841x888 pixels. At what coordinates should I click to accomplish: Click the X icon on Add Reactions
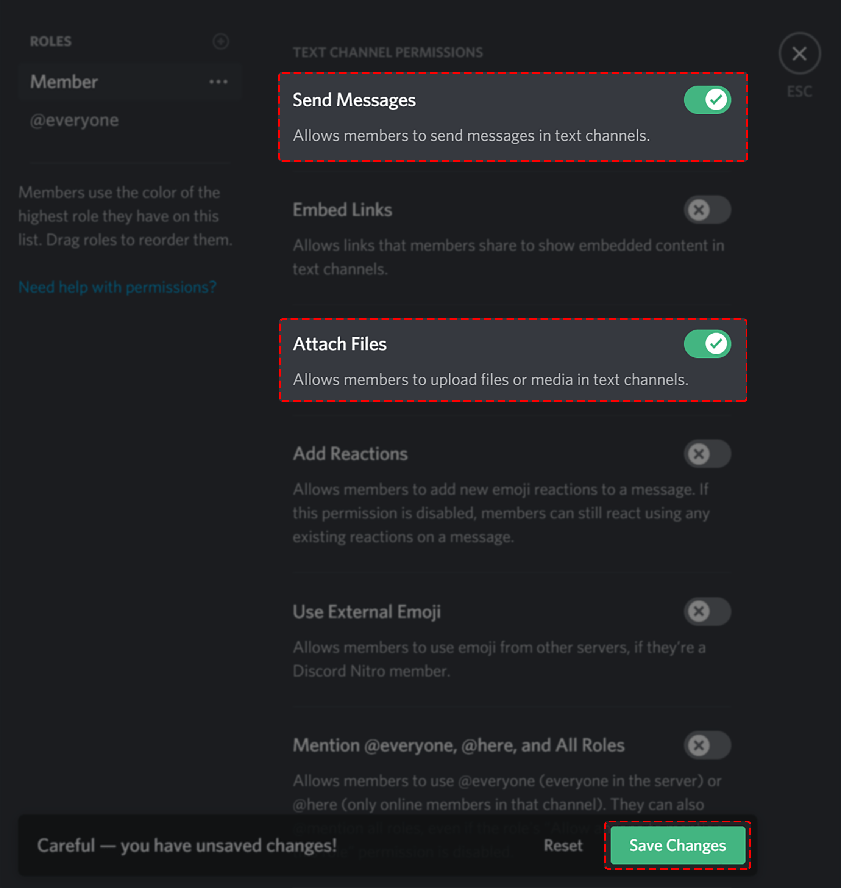tap(699, 454)
